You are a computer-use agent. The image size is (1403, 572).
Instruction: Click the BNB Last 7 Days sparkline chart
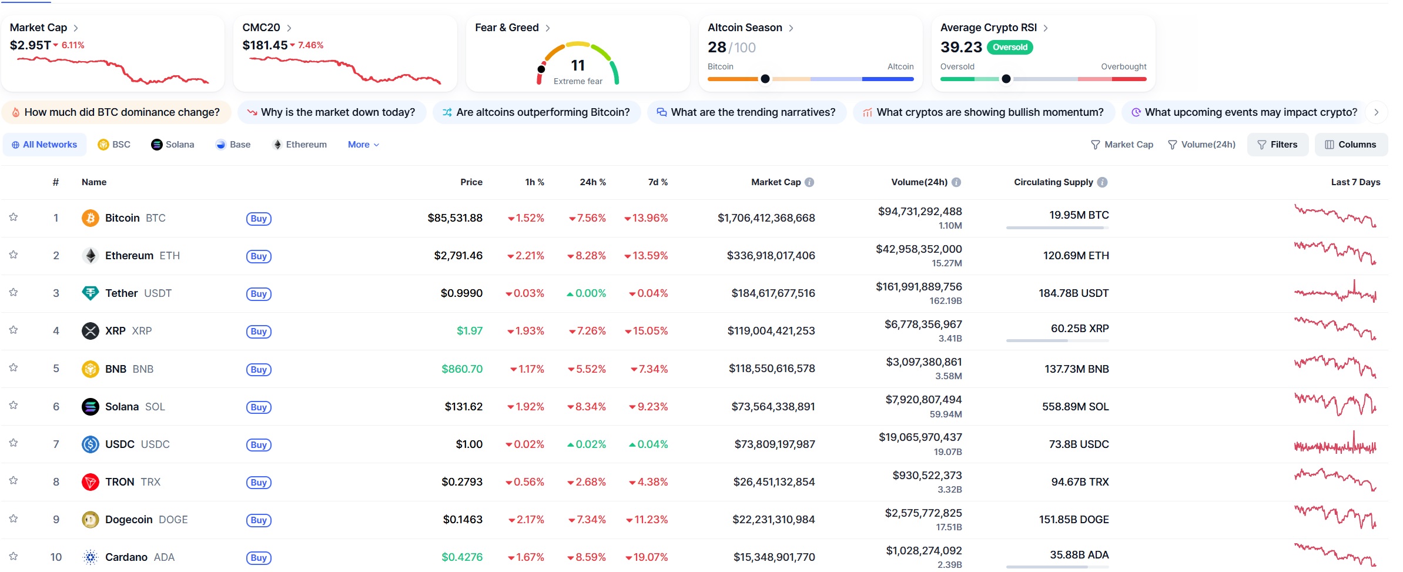pyautogui.click(x=1335, y=369)
